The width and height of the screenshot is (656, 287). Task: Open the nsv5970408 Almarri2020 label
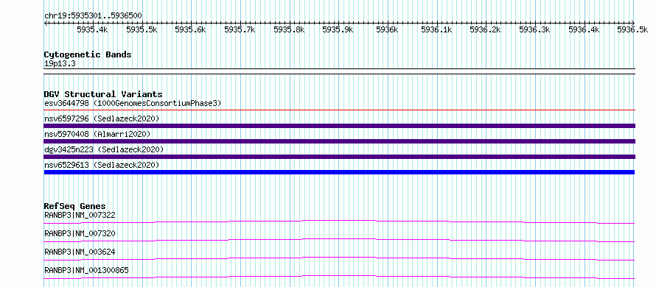(97, 134)
